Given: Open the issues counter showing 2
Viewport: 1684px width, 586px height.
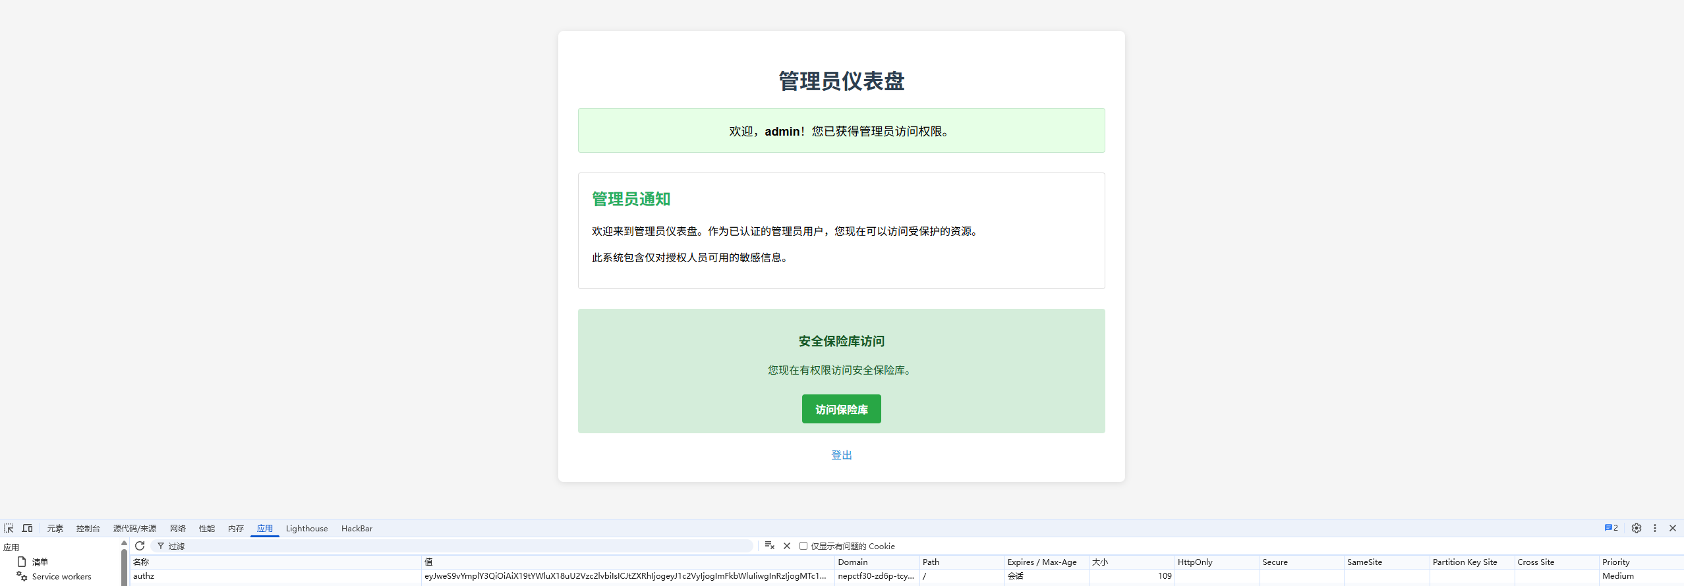Looking at the screenshot, I should (1611, 528).
